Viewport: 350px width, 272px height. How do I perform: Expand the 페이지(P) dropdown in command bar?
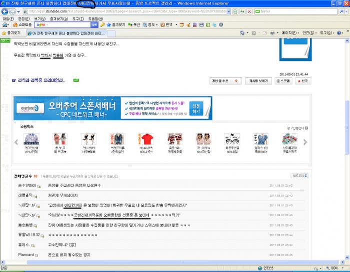tap(290, 33)
